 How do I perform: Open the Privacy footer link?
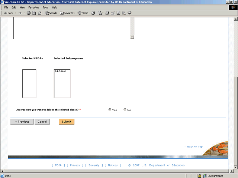point(75,165)
